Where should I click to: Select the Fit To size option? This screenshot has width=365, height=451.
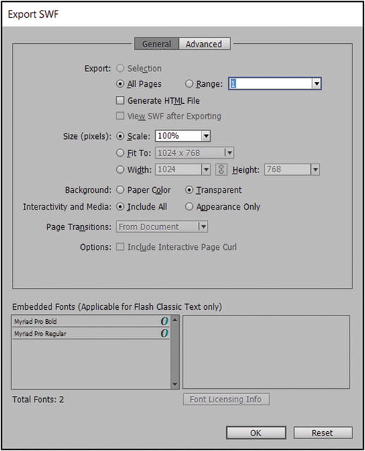coord(120,152)
